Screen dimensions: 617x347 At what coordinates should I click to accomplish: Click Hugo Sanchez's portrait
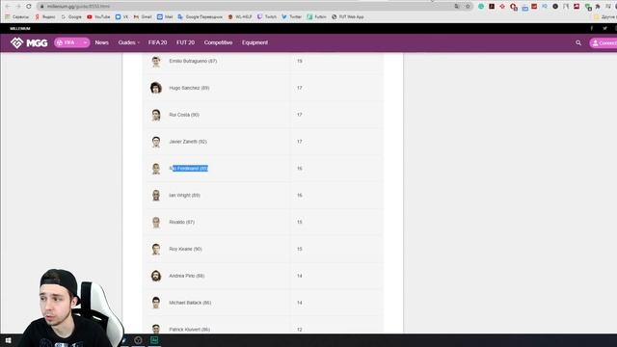coord(156,88)
